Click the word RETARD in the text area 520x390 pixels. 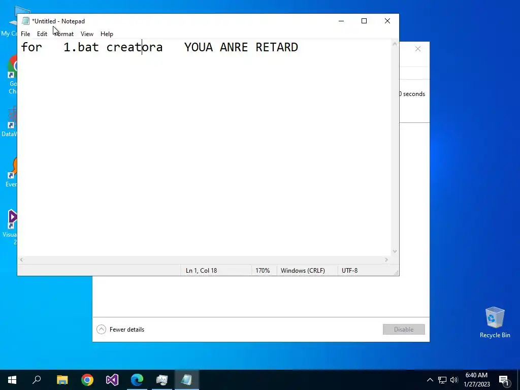pyautogui.click(x=277, y=47)
